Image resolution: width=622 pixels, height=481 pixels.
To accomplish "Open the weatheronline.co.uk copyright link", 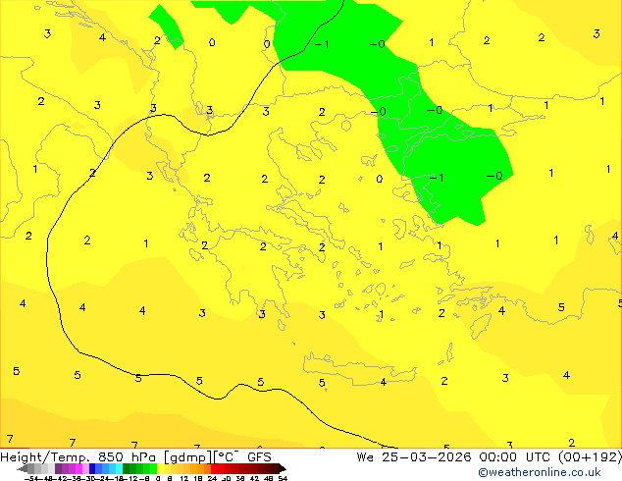I will pos(539,472).
